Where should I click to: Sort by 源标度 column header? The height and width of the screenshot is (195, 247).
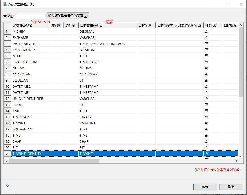click(x=71, y=25)
